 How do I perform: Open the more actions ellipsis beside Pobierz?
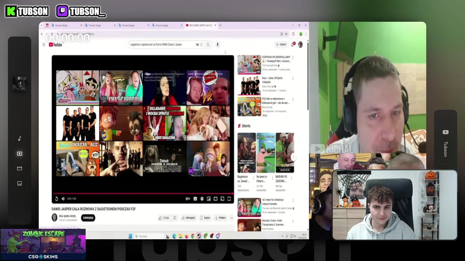coord(231,218)
